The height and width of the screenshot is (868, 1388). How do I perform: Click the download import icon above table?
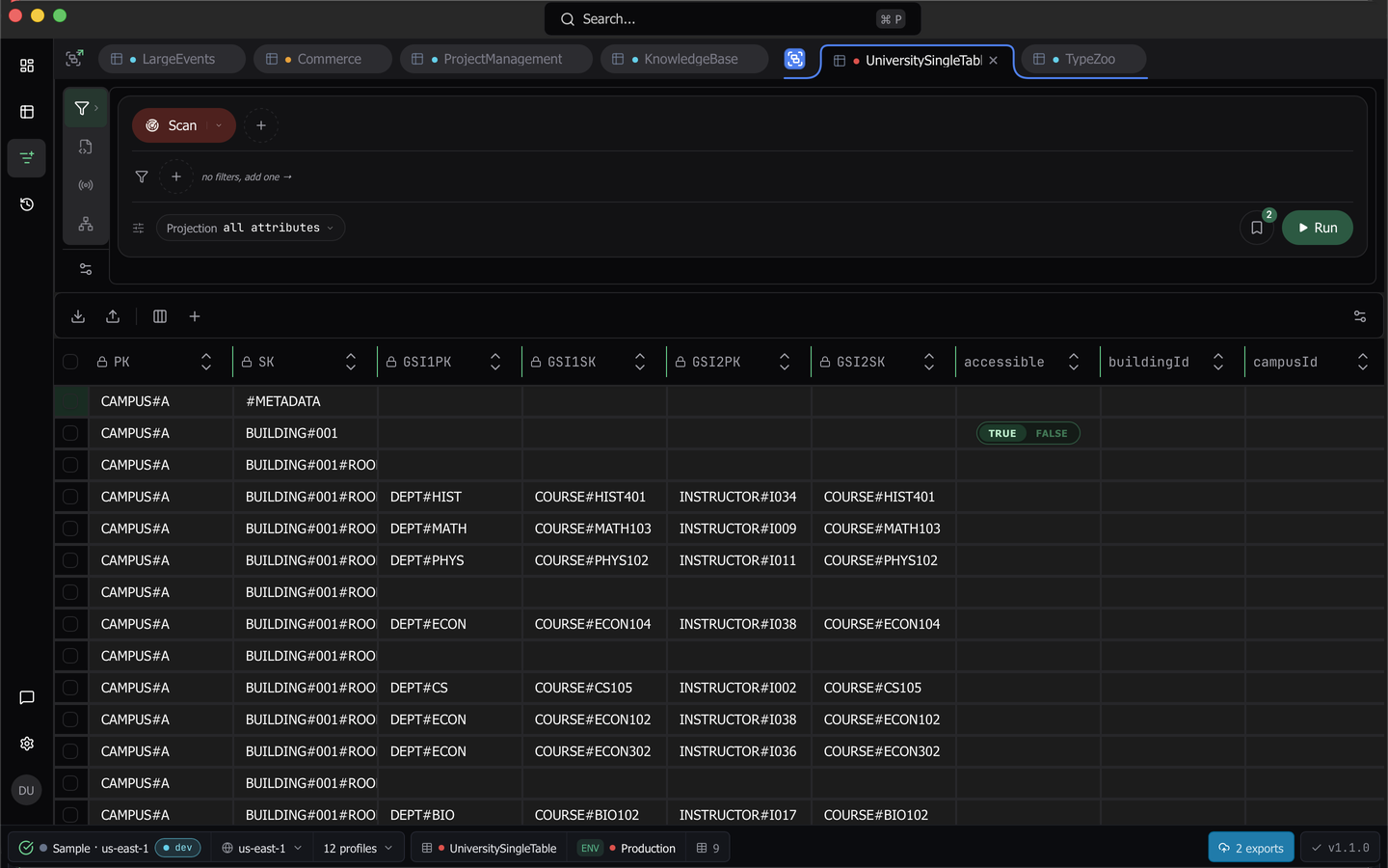(78, 316)
